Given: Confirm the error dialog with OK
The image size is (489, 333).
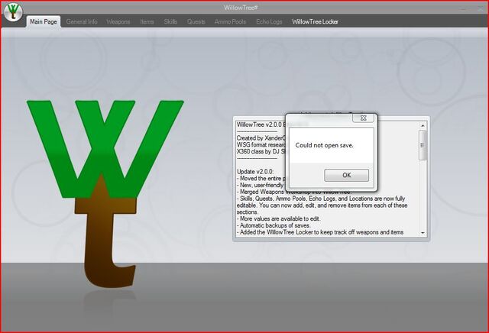Looking at the screenshot, I should pyautogui.click(x=346, y=175).
